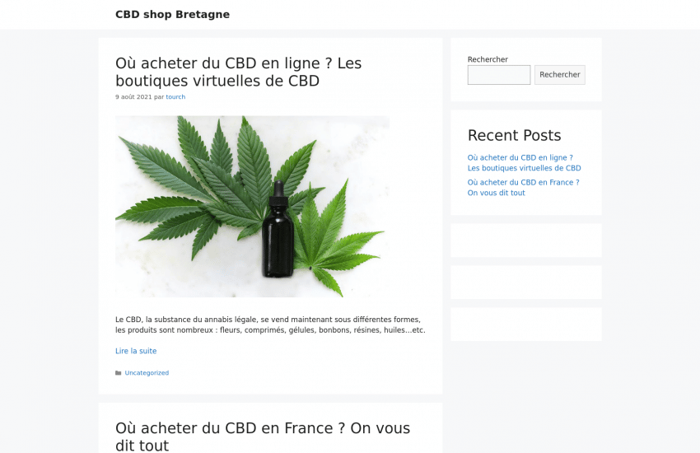
Task: Open the recent post about buying CBD in France
Action: tap(523, 188)
